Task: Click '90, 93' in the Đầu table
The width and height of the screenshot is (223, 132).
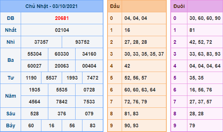Action: (x=131, y=125)
